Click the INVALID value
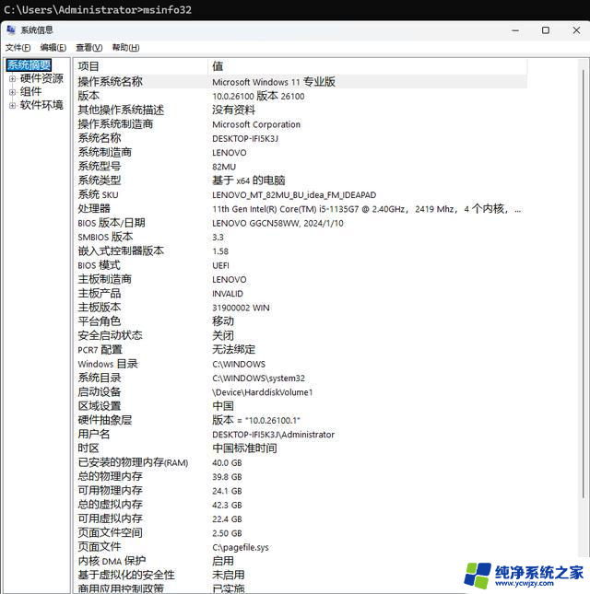This screenshot has width=590, height=594. pyautogui.click(x=228, y=294)
